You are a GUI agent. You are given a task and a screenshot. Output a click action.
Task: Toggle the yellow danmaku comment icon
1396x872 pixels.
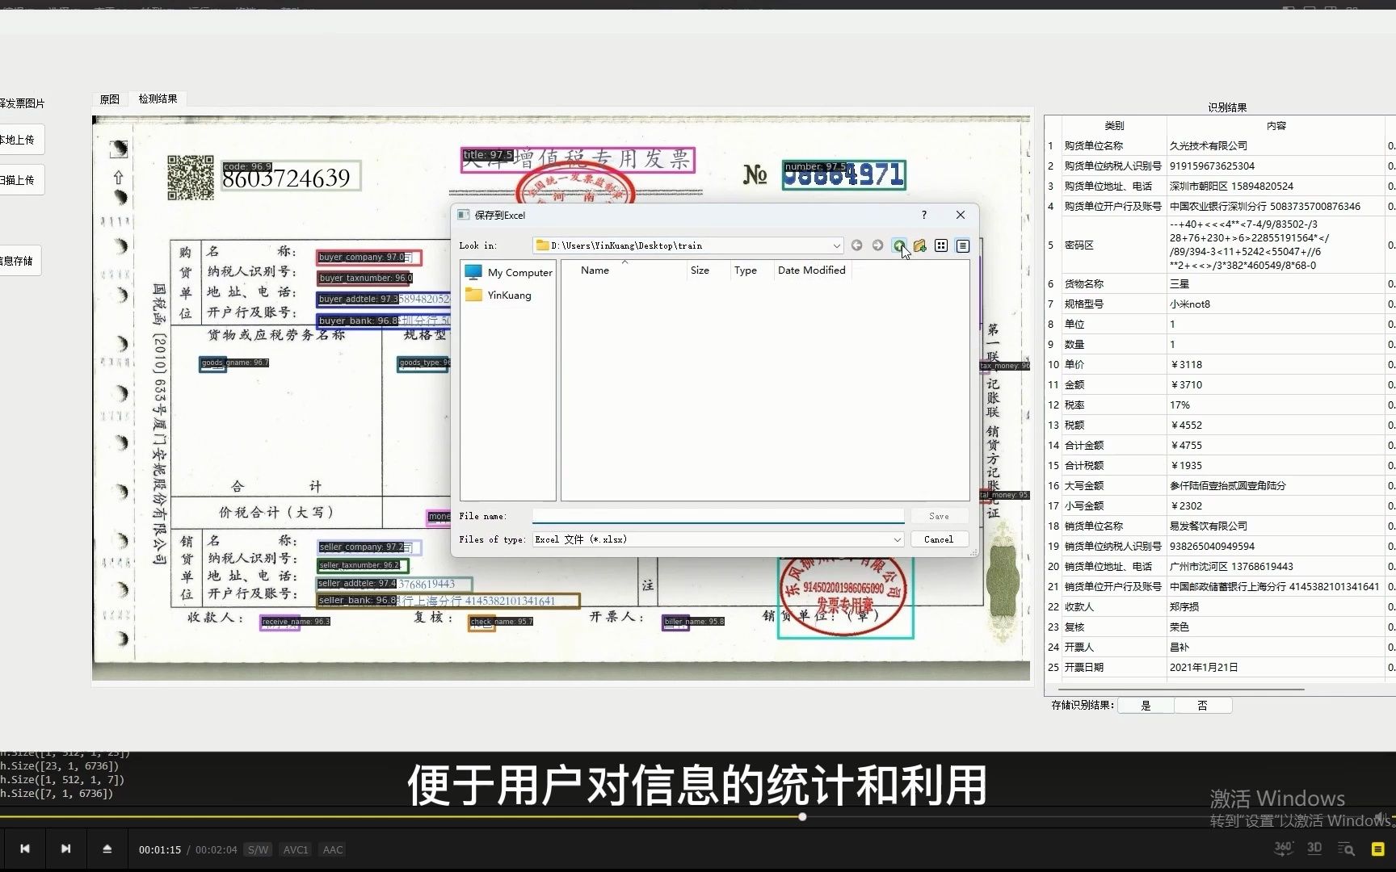[x=1377, y=849]
